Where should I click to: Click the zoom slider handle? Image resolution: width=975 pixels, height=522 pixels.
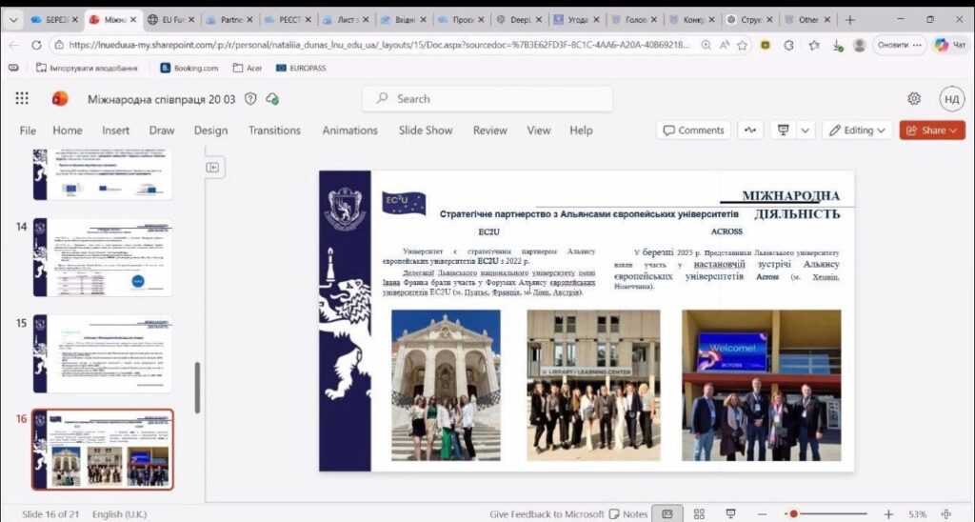792,514
